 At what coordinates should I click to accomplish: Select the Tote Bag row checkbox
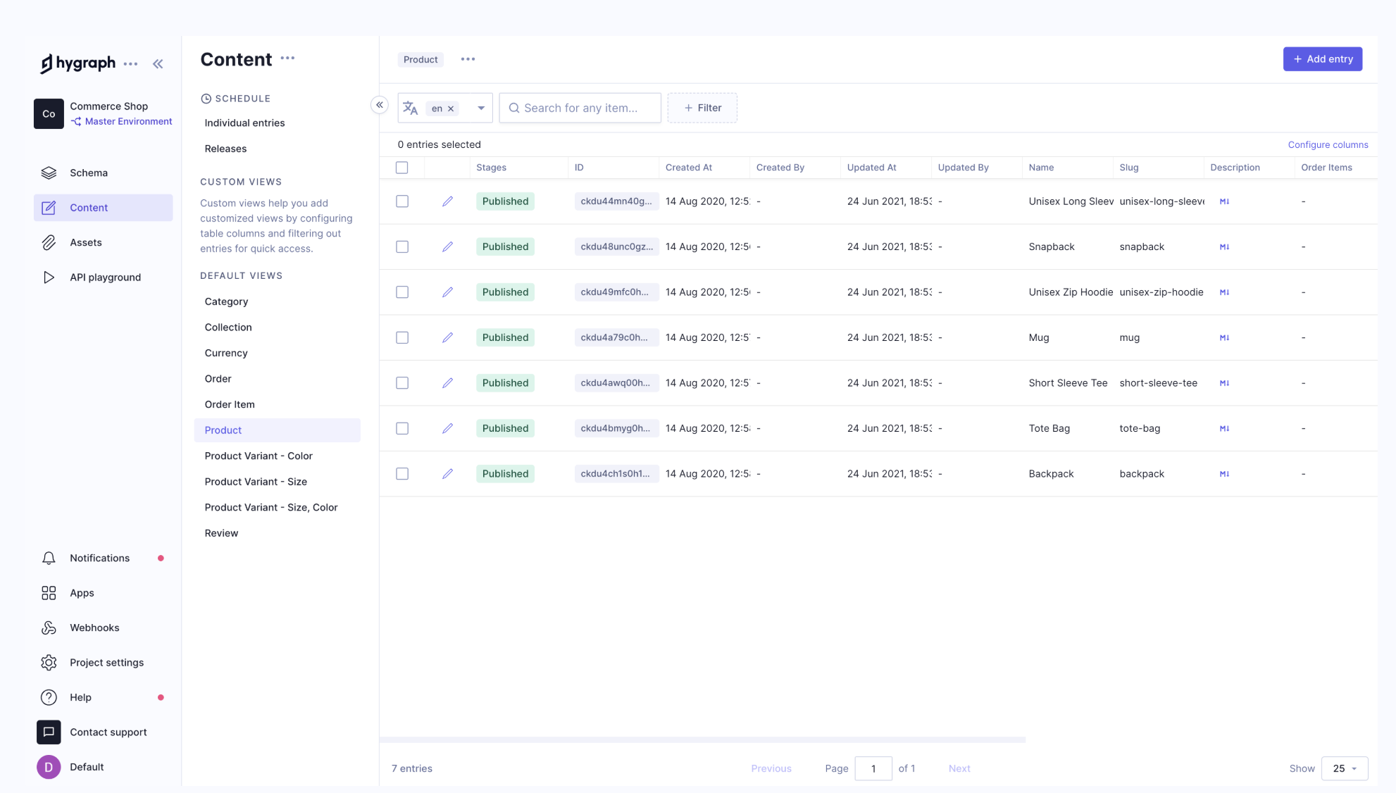coord(402,428)
